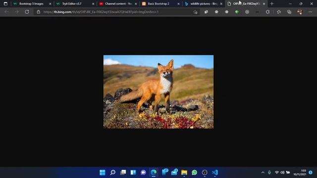Click the Microsoft Edge taskbar icon
Screen dimensions: 317x178
(154, 173)
